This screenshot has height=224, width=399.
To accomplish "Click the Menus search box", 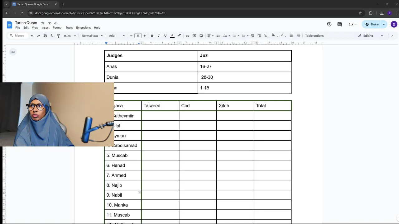I will tap(17, 36).
